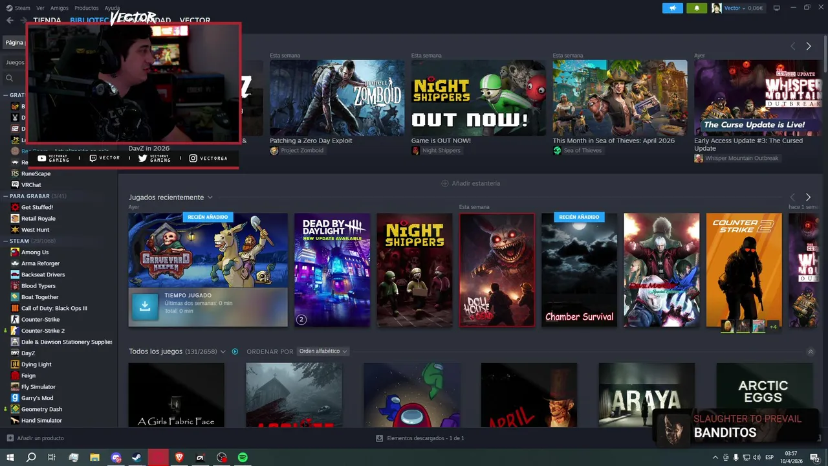
Task: Click the Vector profile avatar picture
Action: 716,8
